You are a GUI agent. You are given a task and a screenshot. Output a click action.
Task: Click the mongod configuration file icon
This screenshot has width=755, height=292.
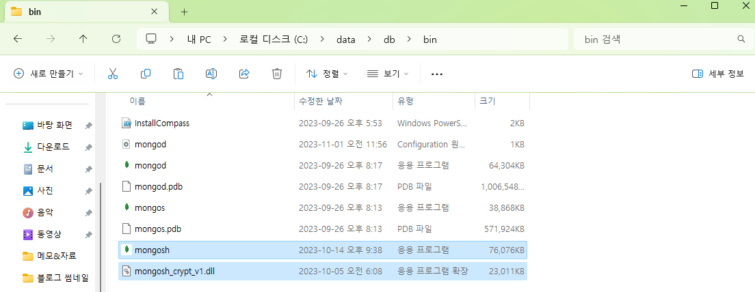pyautogui.click(x=126, y=144)
